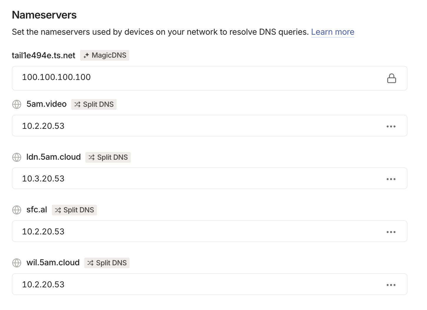Click the Nameservers heading
427x310 pixels.
pyautogui.click(x=44, y=15)
